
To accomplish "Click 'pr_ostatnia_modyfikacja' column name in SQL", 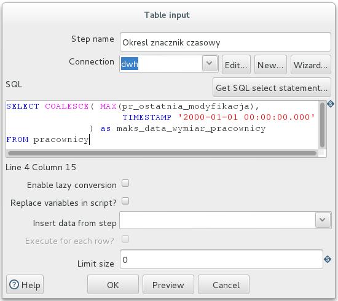I will [185, 106].
